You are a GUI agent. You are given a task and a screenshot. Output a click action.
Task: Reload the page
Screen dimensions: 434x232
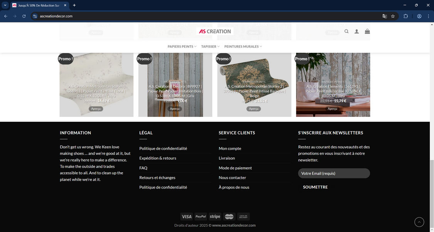coord(24,16)
